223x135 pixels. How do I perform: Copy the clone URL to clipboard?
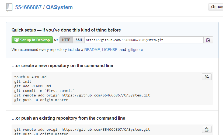point(208,40)
